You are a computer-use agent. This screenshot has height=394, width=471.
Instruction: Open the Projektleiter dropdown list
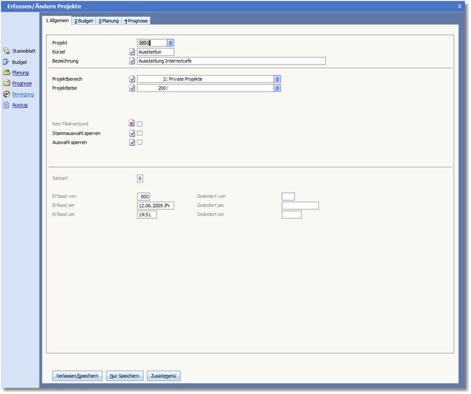point(277,88)
